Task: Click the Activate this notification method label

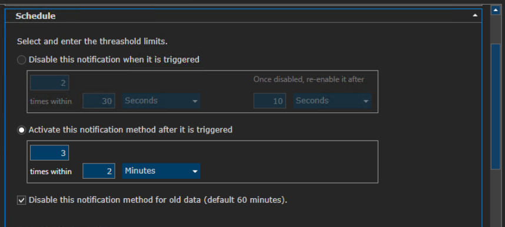Action: (x=131, y=130)
